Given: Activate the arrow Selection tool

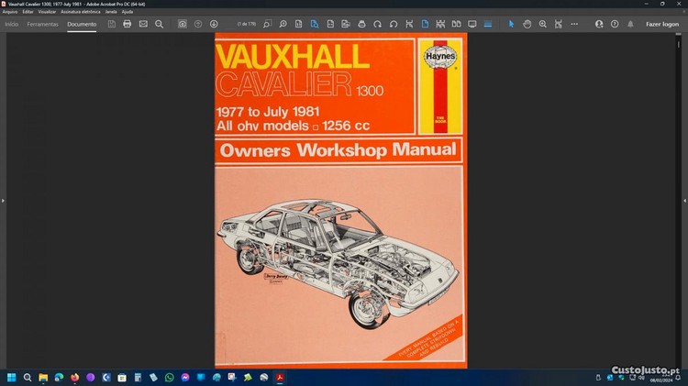Looking at the screenshot, I should coord(512,24).
